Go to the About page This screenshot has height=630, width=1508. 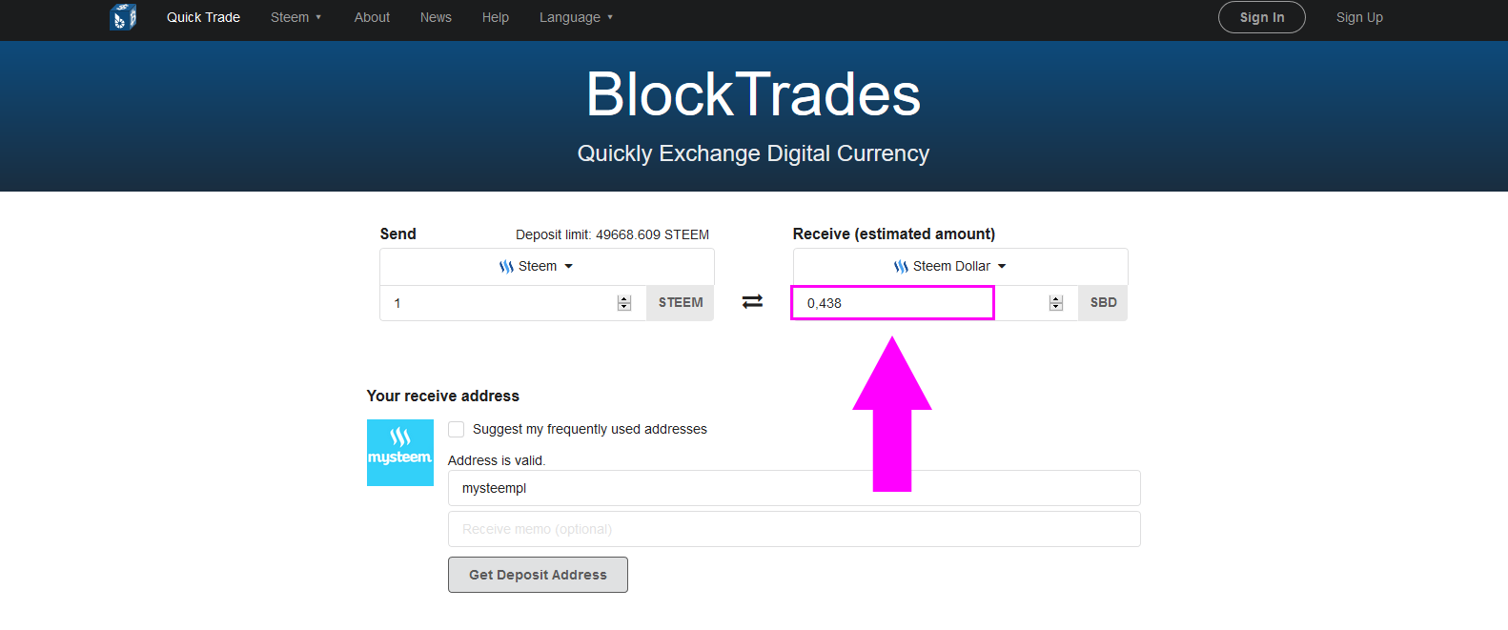pos(372,17)
